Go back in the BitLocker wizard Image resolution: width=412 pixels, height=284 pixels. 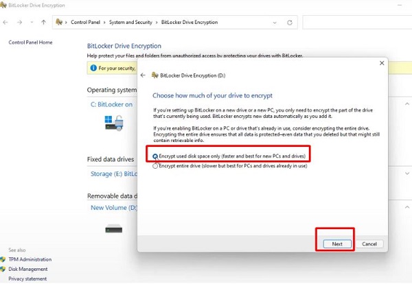(x=143, y=75)
